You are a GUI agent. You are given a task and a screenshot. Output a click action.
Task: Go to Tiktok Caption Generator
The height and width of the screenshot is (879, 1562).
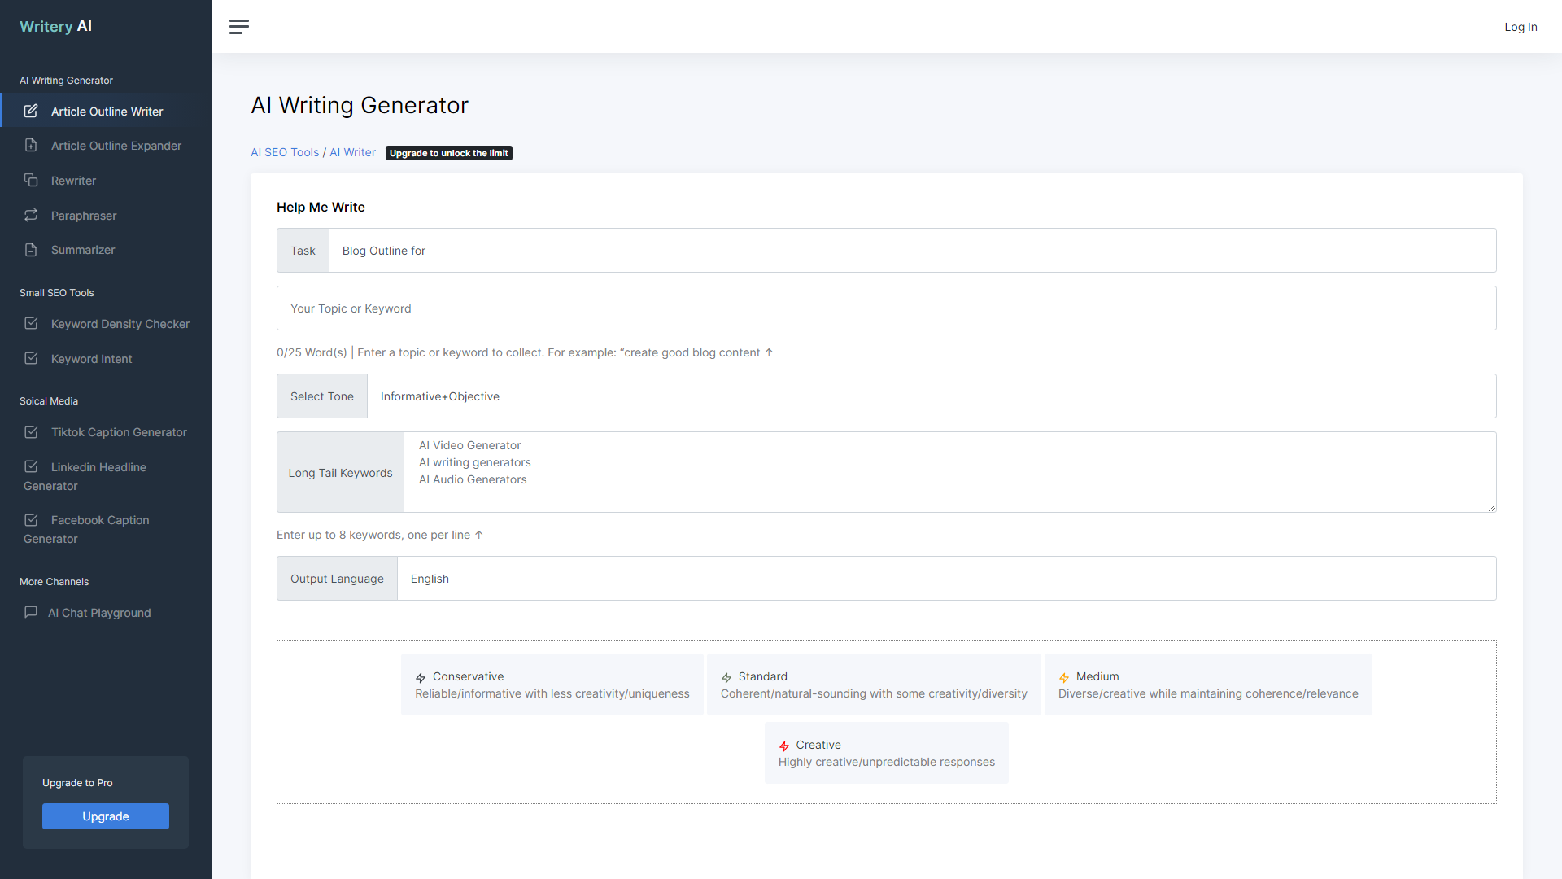119,432
